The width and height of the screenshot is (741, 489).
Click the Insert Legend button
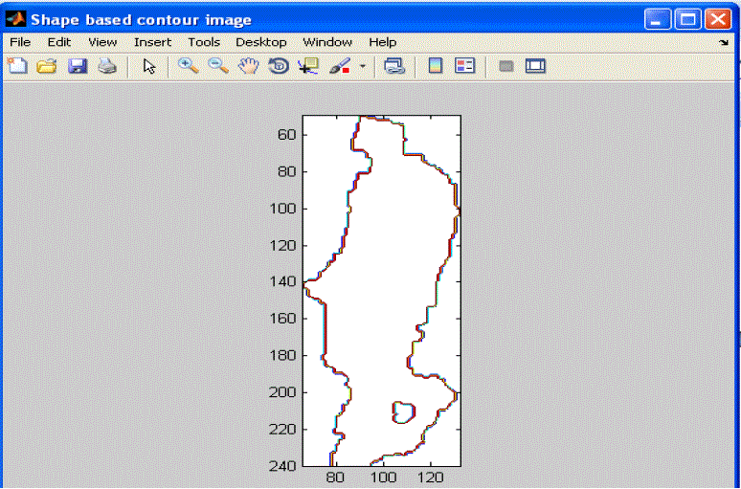pyautogui.click(x=464, y=66)
